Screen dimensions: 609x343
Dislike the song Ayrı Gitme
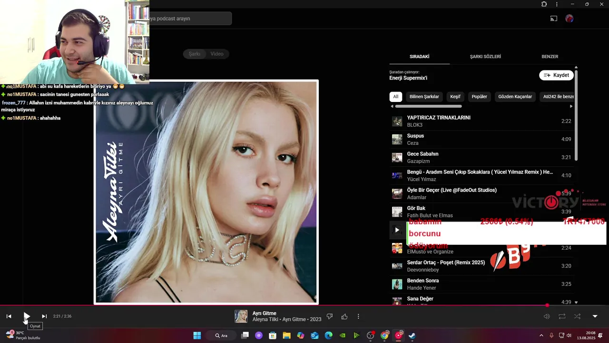pos(330,316)
